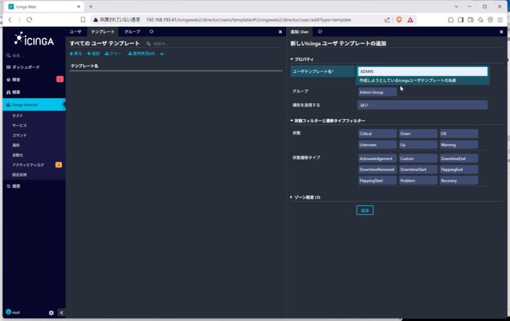Select the 追加: User tab
This screenshot has width=510, height=321.
coord(300,31)
